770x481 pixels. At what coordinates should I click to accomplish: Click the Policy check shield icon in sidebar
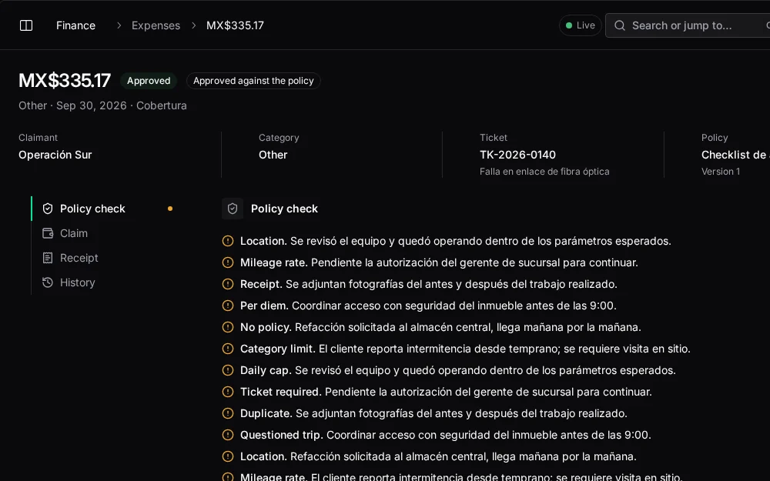point(48,209)
